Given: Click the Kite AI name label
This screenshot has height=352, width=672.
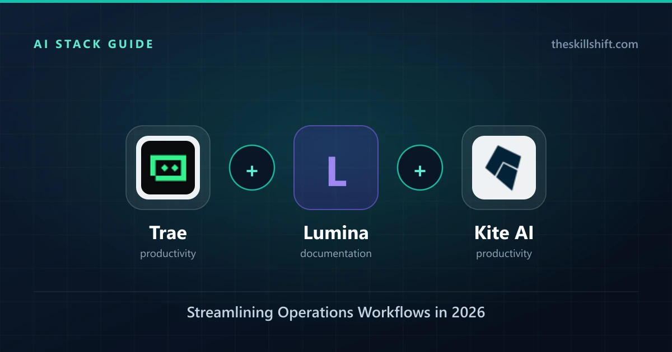Looking at the screenshot, I should (x=504, y=232).
